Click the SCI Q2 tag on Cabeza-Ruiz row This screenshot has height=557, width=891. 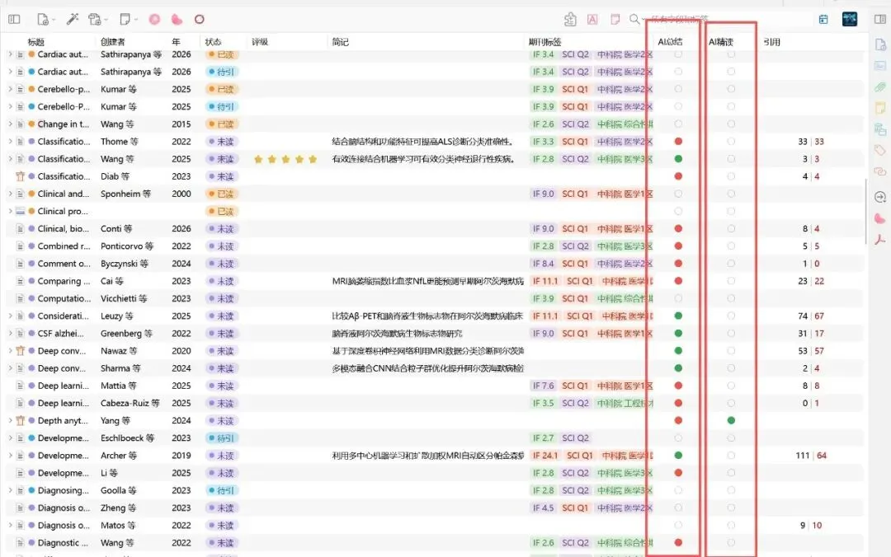[575, 403]
